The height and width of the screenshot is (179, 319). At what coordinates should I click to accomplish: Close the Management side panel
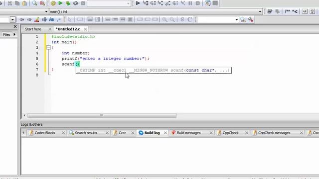point(15,26)
